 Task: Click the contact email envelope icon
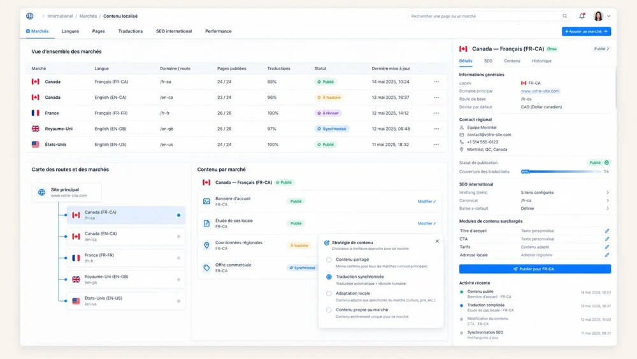point(461,135)
